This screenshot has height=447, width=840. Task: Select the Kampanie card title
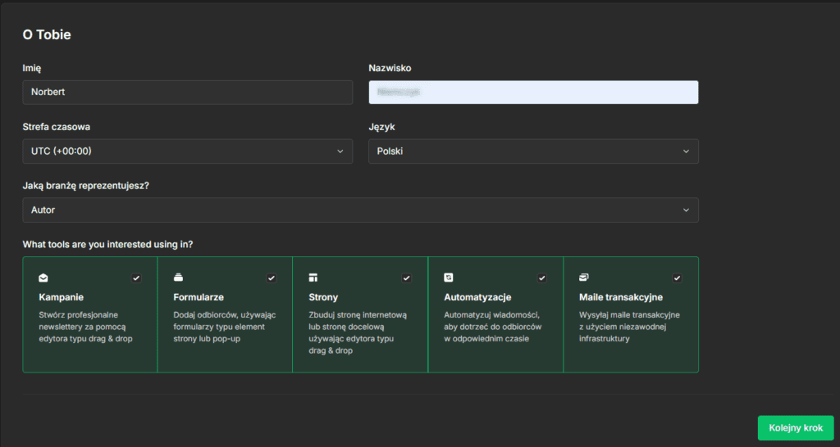[62, 297]
